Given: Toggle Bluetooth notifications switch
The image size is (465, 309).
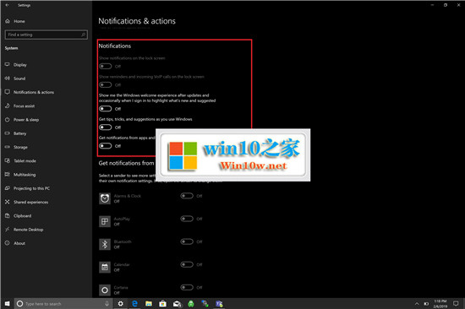Looking at the screenshot, I should [x=187, y=241].
